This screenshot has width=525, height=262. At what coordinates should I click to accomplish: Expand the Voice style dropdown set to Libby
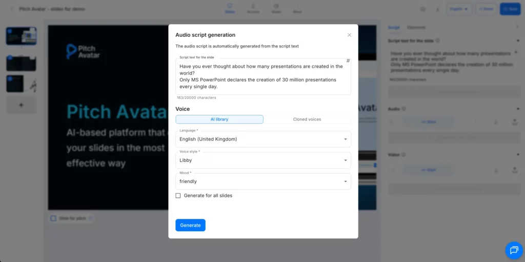click(263, 160)
